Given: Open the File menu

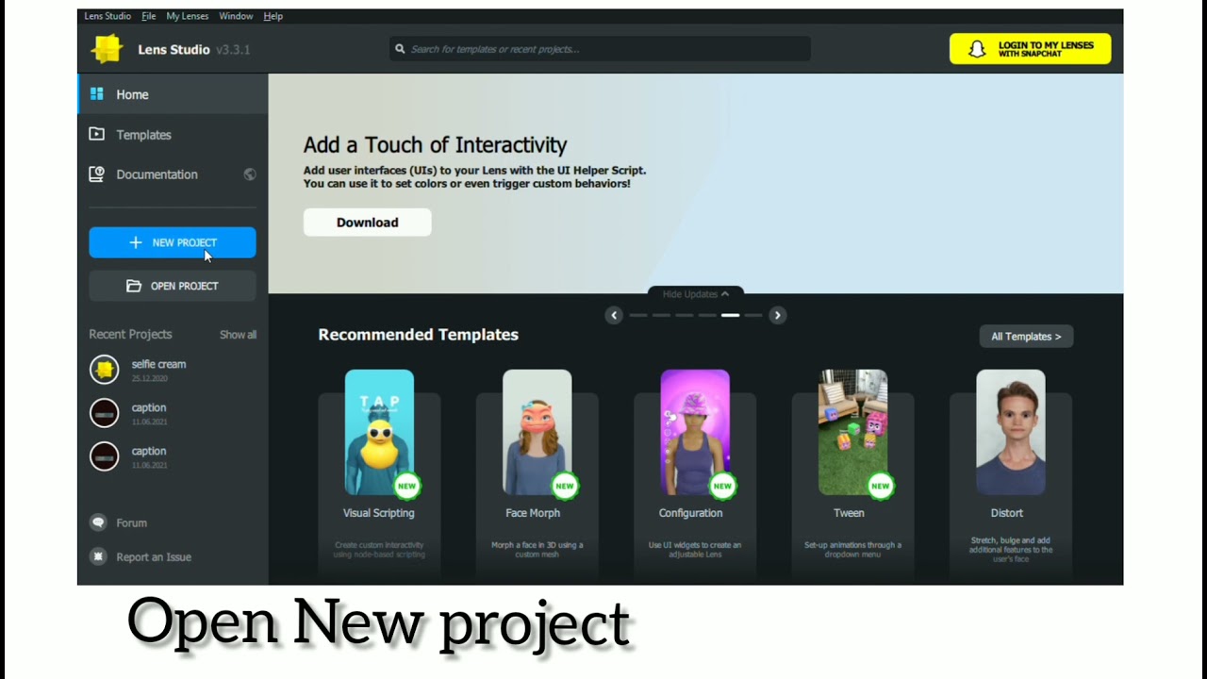Looking at the screenshot, I should 149,16.
